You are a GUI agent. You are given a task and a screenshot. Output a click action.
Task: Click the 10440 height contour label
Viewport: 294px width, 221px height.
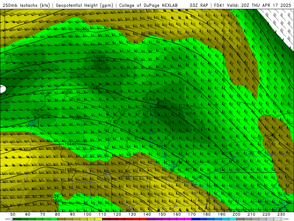click(71, 144)
